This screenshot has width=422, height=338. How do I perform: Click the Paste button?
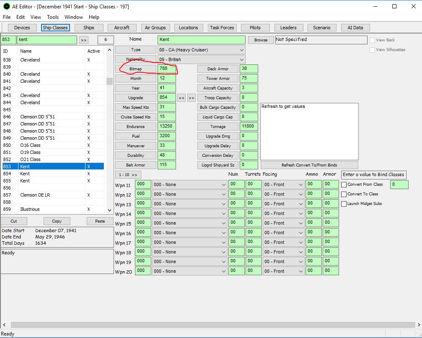[x=100, y=221]
